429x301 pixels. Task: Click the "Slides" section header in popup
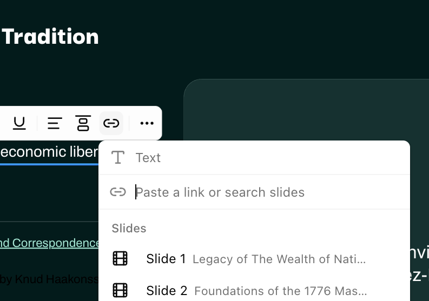click(x=129, y=228)
